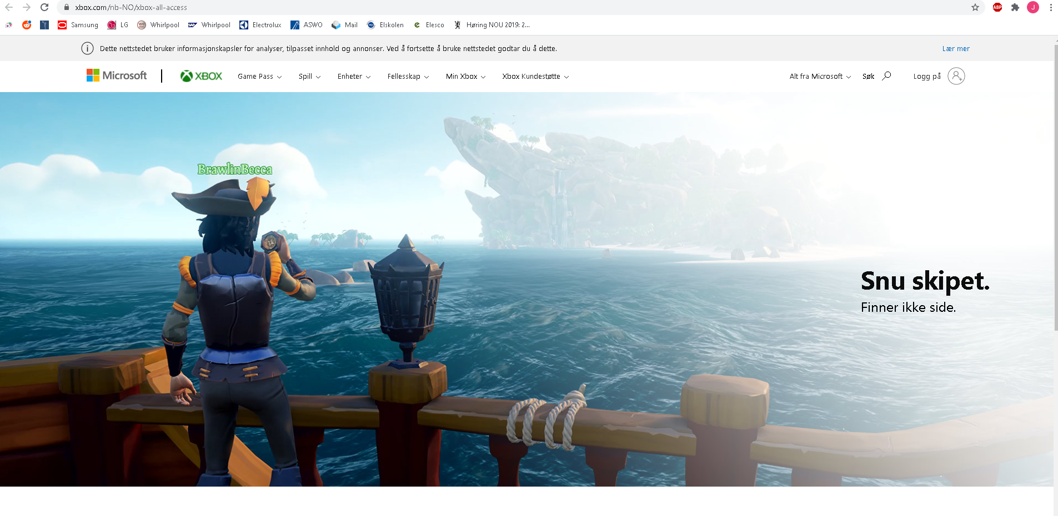Click the Microsoft logo
Image resolution: width=1058 pixels, height=516 pixels.
click(117, 75)
